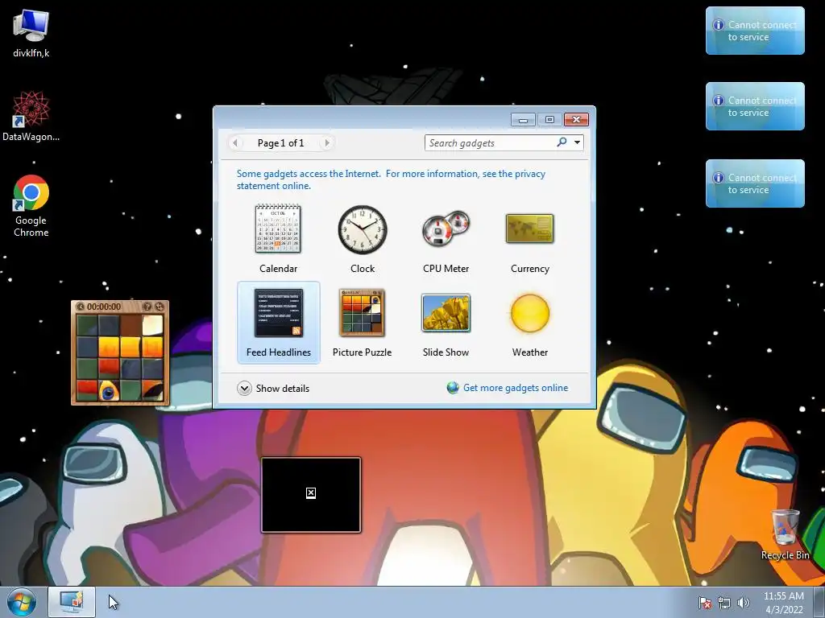The image size is (825, 618).
Task: Select the Weather gadget
Action: click(x=530, y=322)
